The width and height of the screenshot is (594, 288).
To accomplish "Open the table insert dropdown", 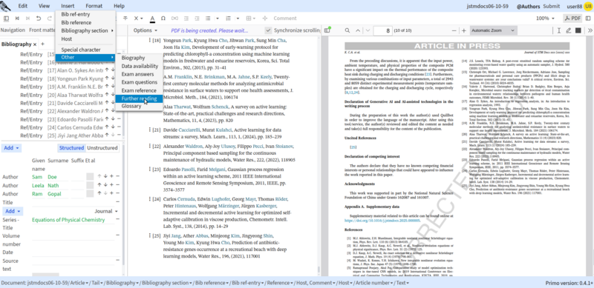I will pos(250,19).
